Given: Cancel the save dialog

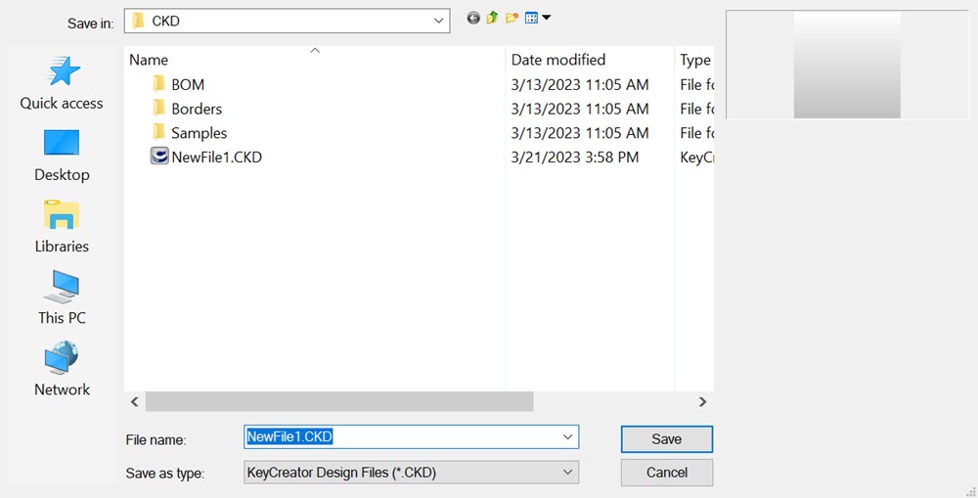Looking at the screenshot, I should 666,473.
